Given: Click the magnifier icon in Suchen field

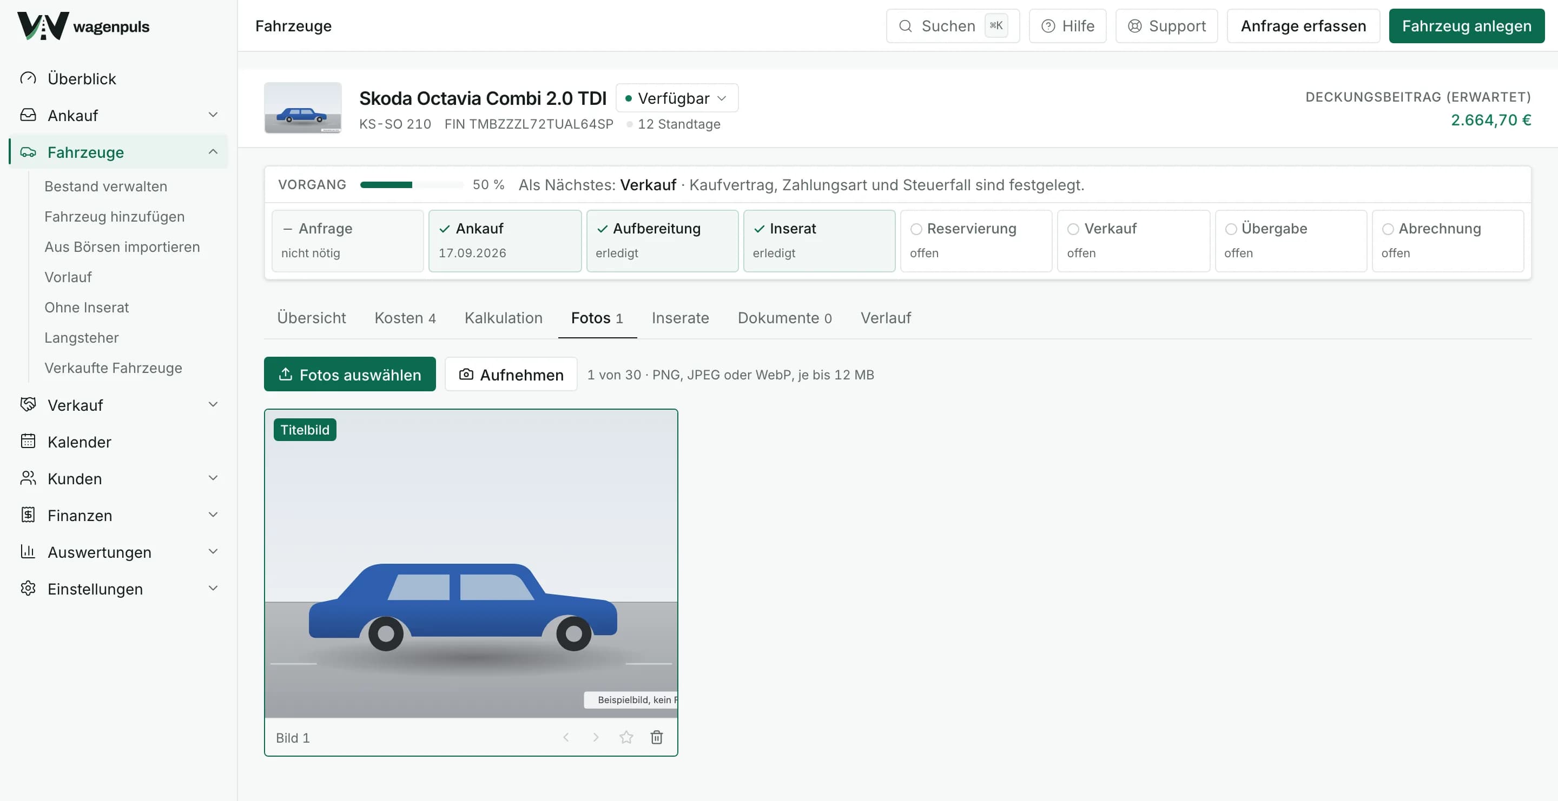Looking at the screenshot, I should tap(905, 26).
